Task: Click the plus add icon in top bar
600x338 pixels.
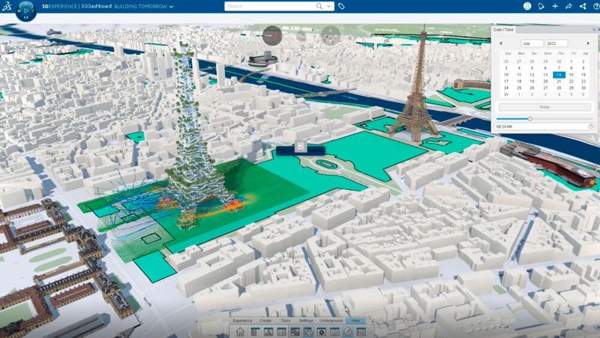Action: tap(555, 6)
